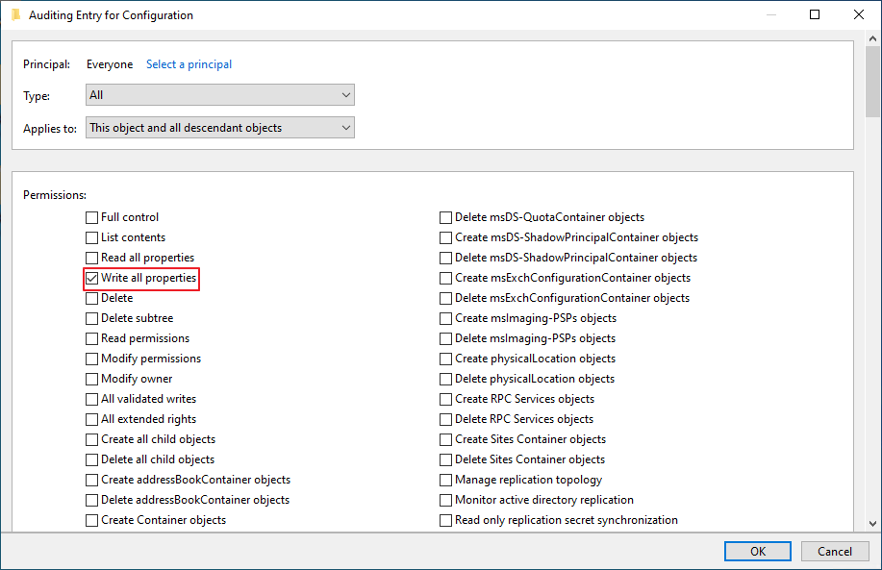Confirm with the OK button

(x=758, y=552)
